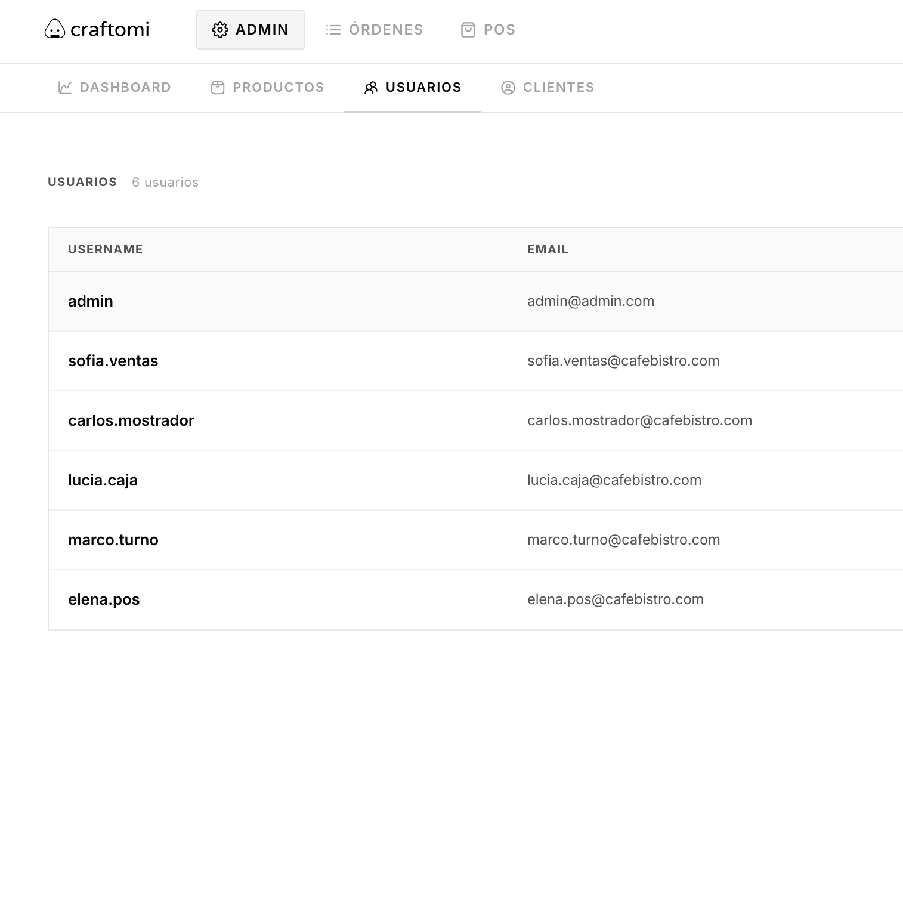The width and height of the screenshot is (903, 903).
Task: Click the gear icon on ADMIN button
Action: (220, 30)
